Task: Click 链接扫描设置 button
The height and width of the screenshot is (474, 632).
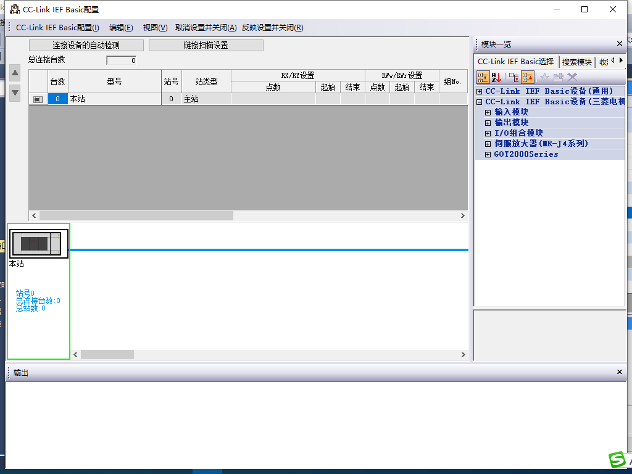Action: pyautogui.click(x=206, y=46)
